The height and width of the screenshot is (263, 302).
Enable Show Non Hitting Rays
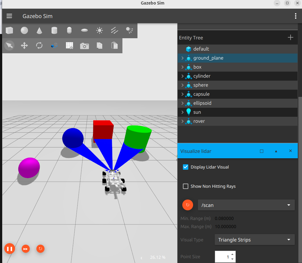186,186
